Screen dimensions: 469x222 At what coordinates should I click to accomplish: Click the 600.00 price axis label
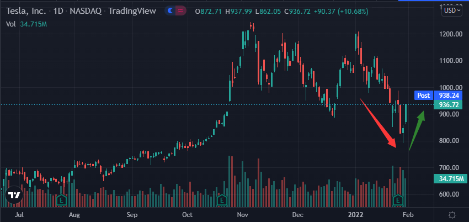[x=450, y=194]
